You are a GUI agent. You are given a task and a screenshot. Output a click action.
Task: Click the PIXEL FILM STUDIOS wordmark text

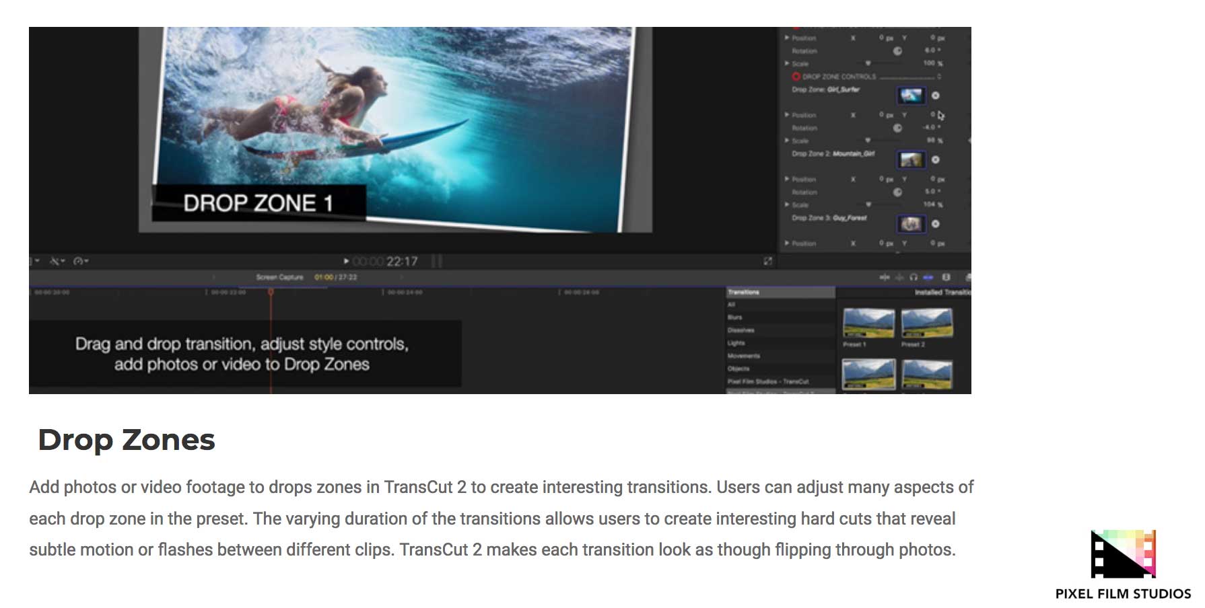click(x=1123, y=594)
